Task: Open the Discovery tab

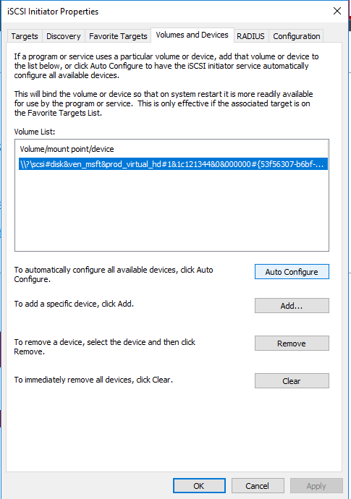Action: [64, 36]
